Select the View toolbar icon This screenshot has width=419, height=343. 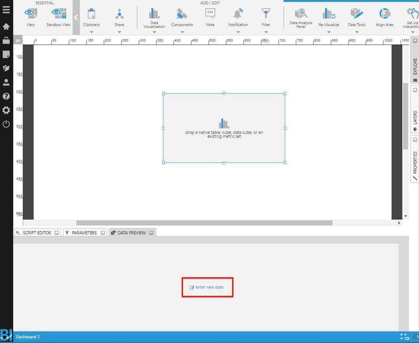(x=30, y=16)
